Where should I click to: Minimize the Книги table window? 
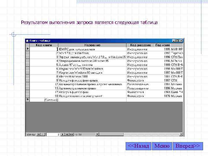(174, 41)
